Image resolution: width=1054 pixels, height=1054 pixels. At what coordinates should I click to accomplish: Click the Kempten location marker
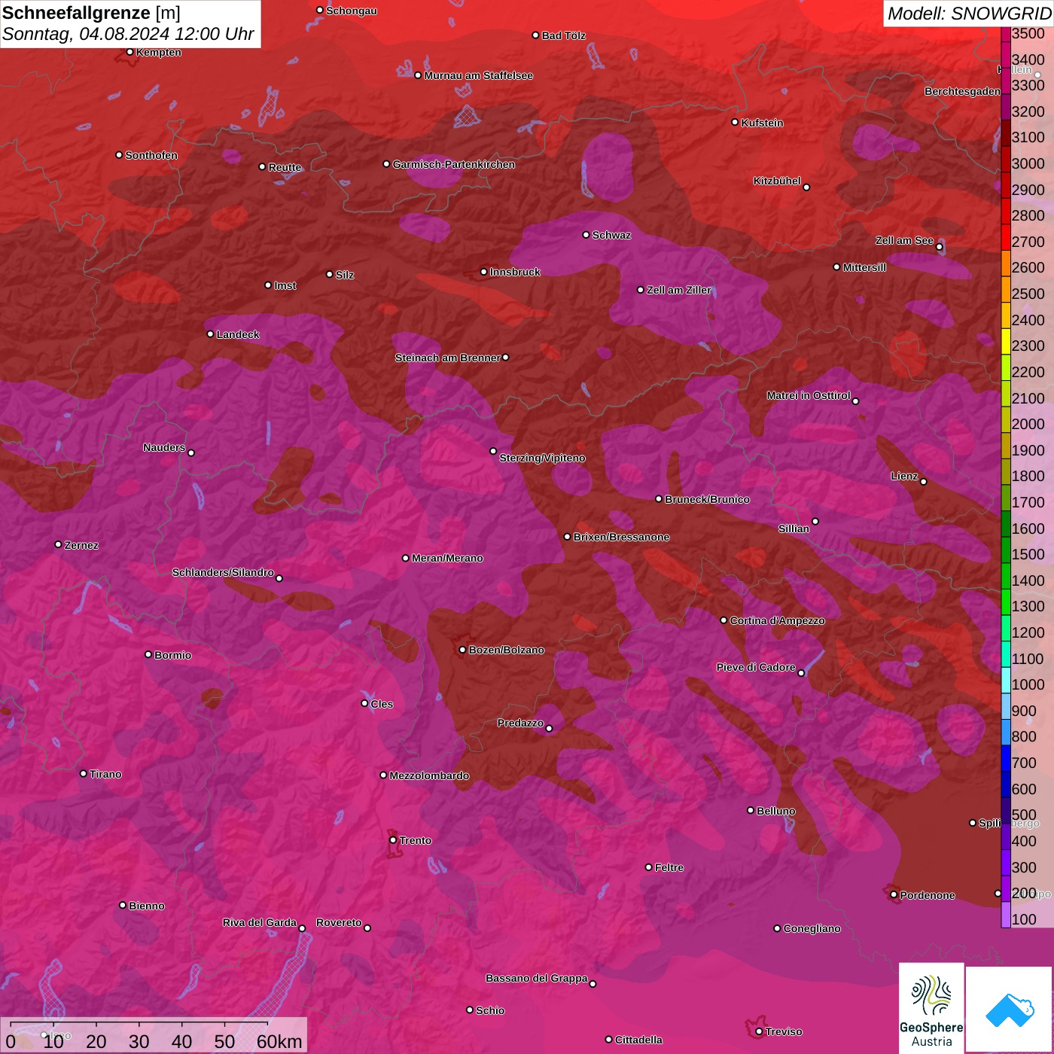click(x=130, y=52)
